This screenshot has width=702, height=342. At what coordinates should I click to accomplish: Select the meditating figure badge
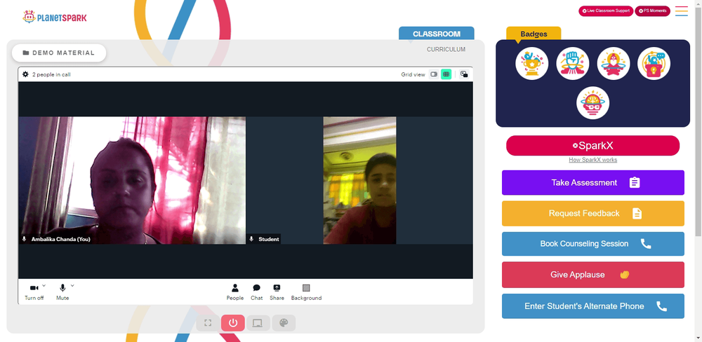[614, 64]
